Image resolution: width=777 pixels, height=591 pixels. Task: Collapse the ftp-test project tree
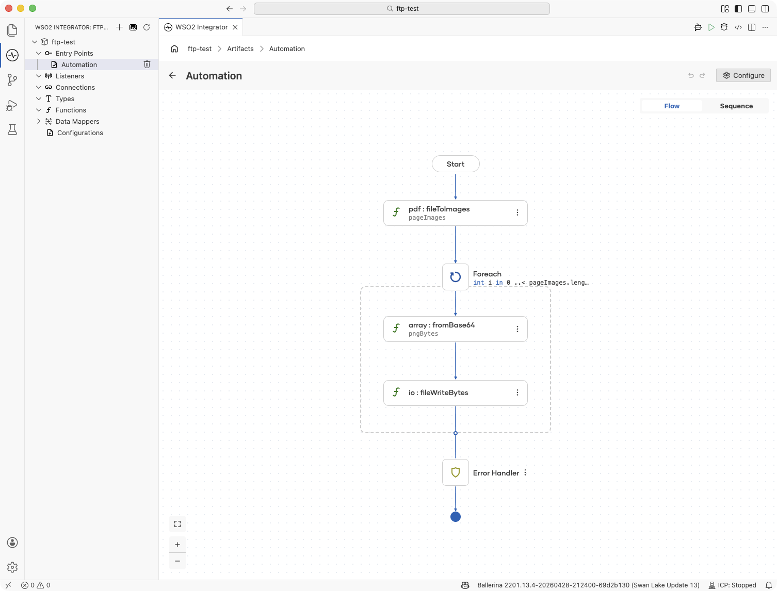[35, 42]
